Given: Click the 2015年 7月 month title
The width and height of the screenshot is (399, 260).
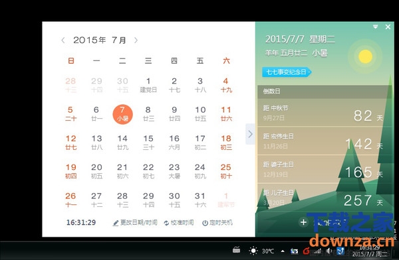Looking at the screenshot, I should coord(100,40).
